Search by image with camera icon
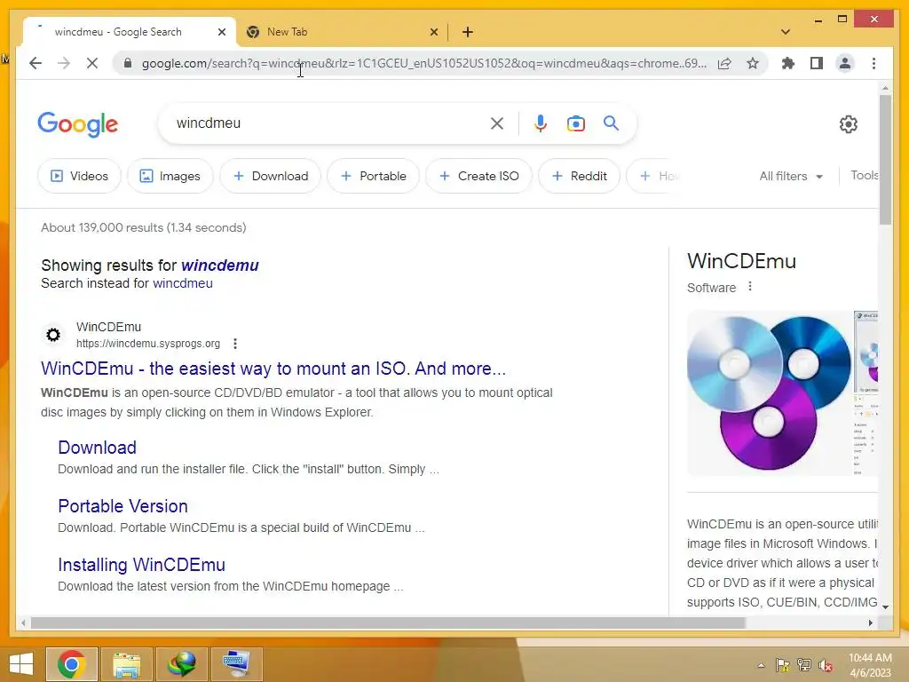This screenshot has width=909, height=682. [575, 123]
